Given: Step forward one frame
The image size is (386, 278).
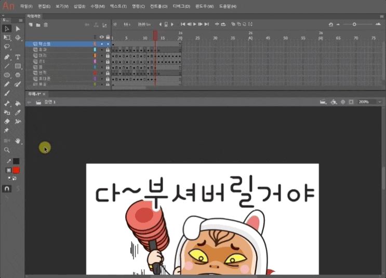Looking at the screenshot, I should click(x=201, y=24).
